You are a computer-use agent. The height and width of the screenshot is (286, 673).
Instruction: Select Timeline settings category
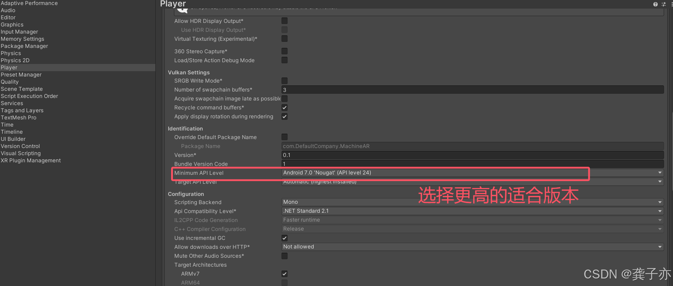(12, 132)
